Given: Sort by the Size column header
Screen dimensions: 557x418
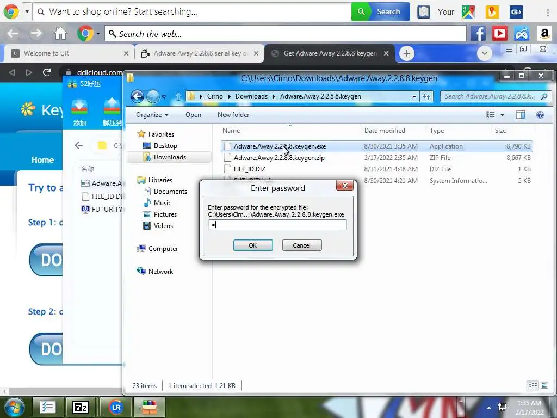Looking at the screenshot, I should (x=500, y=131).
